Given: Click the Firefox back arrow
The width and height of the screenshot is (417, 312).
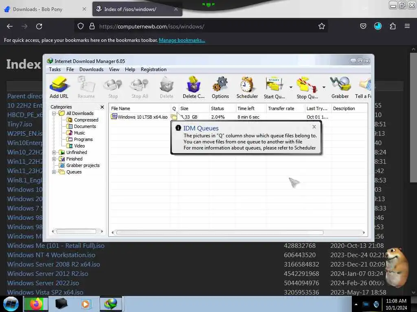Looking at the screenshot, I should click(x=10, y=26).
